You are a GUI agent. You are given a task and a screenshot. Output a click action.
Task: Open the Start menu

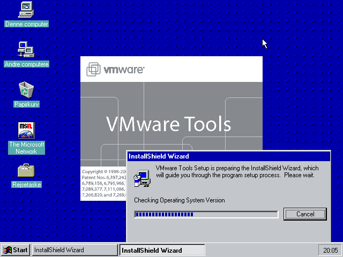coord(16,250)
